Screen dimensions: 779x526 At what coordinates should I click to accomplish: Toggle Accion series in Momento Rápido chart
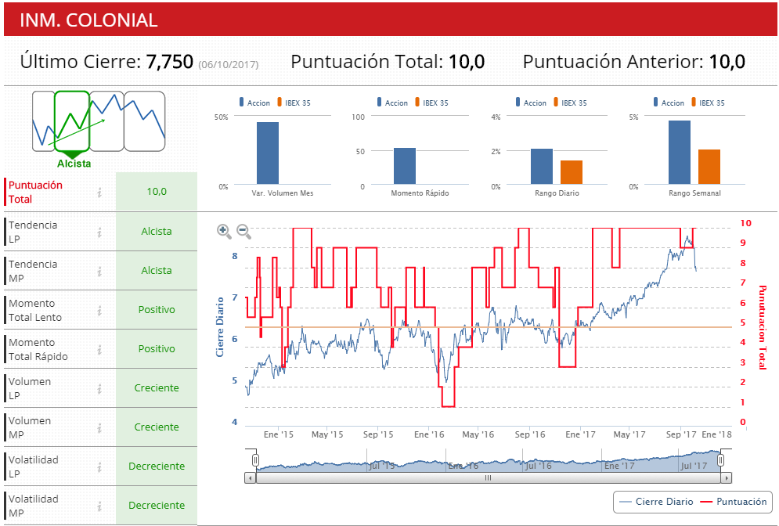pyautogui.click(x=392, y=103)
